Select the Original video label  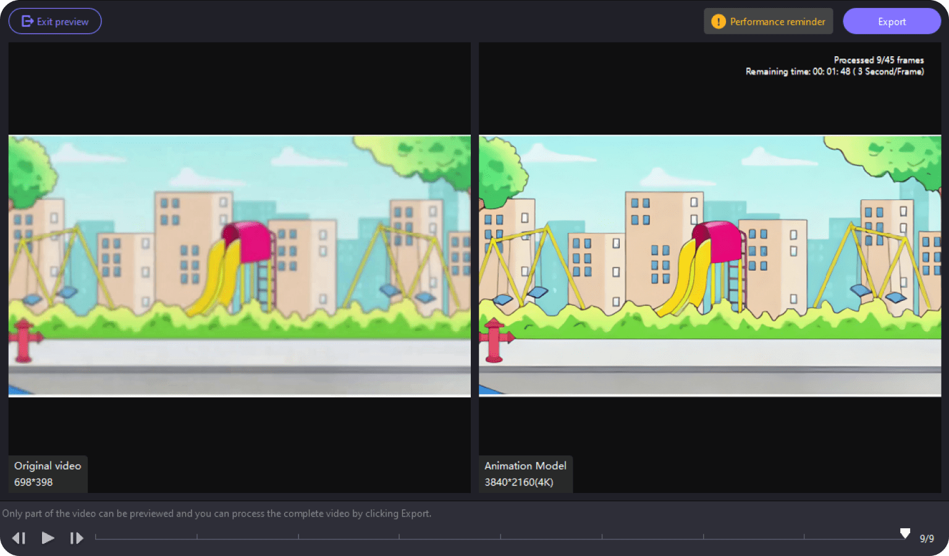48,466
